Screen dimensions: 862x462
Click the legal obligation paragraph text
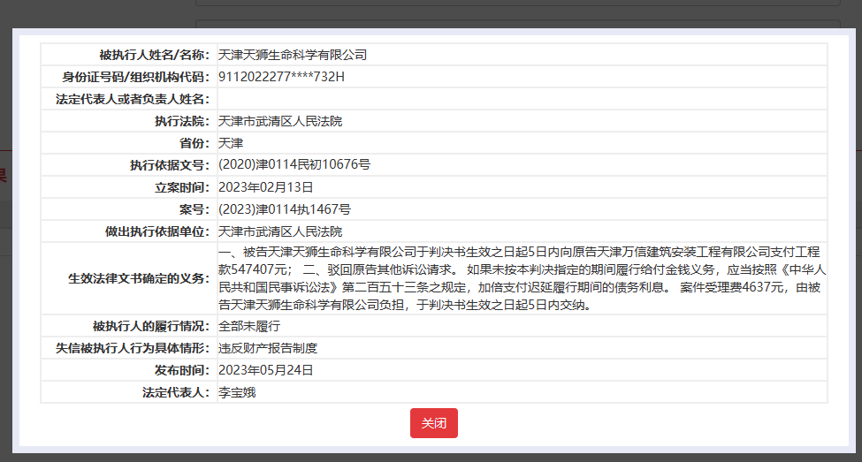(x=522, y=278)
